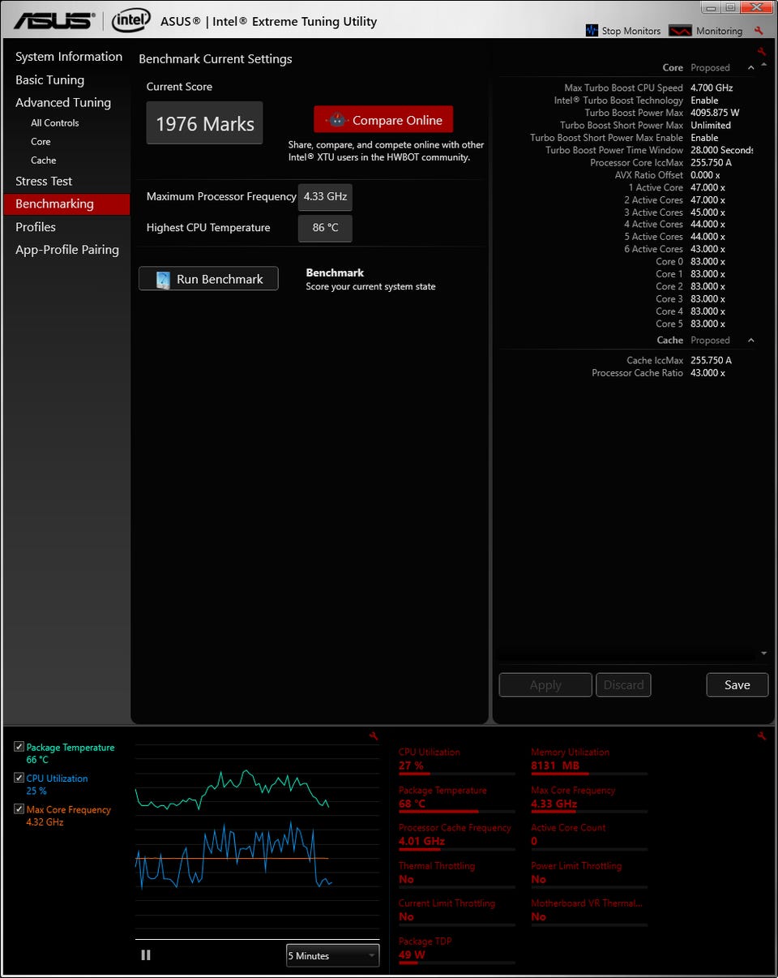
Task: Click the Monitoring graph icon
Action: (680, 31)
